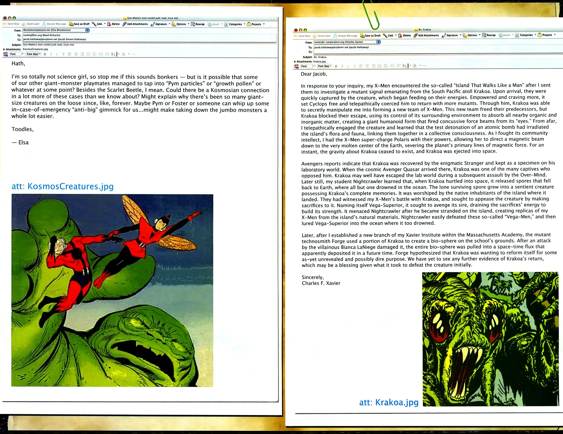Click the spell check icon in Size Matters window
The width and height of the screenshot is (563, 434).
(x=5, y=54)
